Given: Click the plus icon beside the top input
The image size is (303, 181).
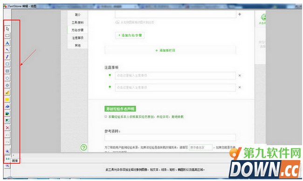Looking at the screenshot, I should (x=240, y=14).
